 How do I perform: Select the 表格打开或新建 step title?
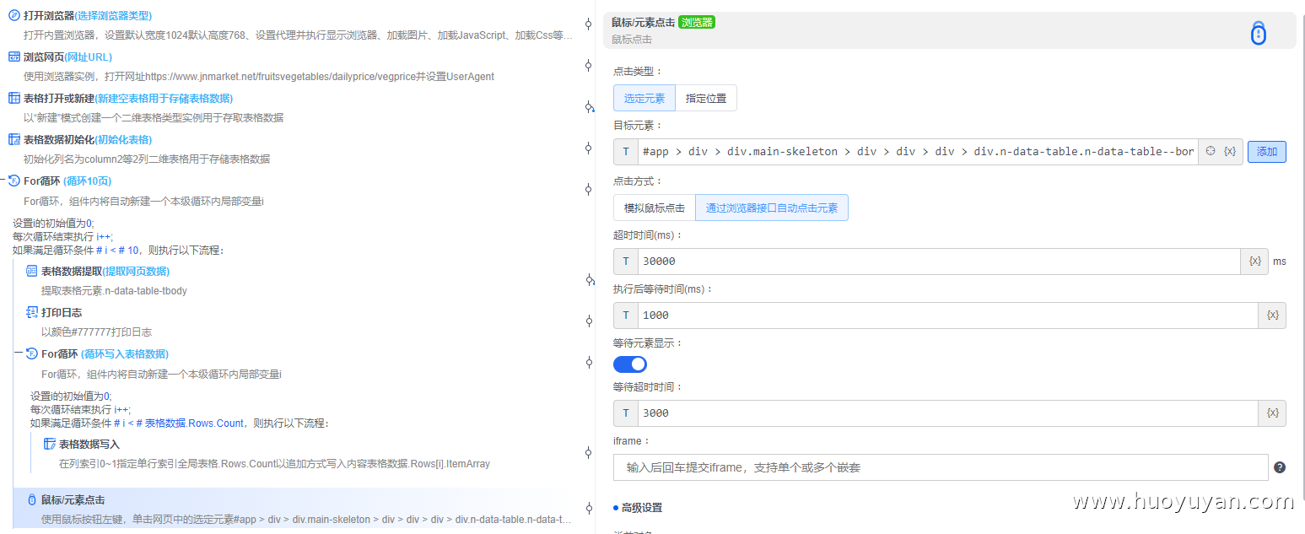click(59, 98)
